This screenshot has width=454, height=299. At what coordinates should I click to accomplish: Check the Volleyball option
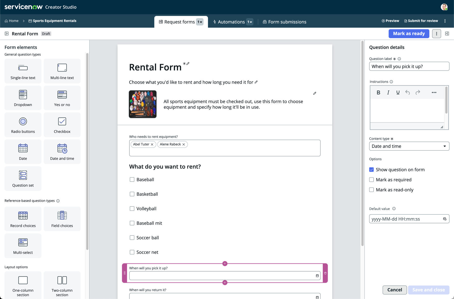pyautogui.click(x=132, y=208)
